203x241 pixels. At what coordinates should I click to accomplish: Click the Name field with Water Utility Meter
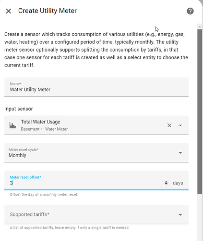96,87
